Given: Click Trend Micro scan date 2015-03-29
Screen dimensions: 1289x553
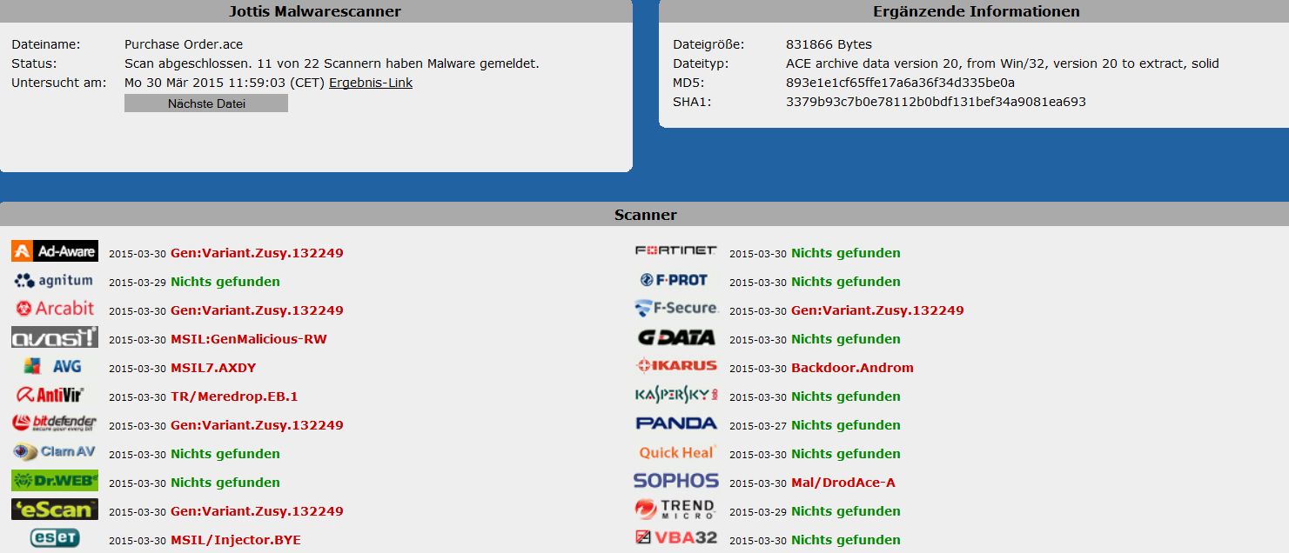Looking at the screenshot, I should (x=758, y=512).
